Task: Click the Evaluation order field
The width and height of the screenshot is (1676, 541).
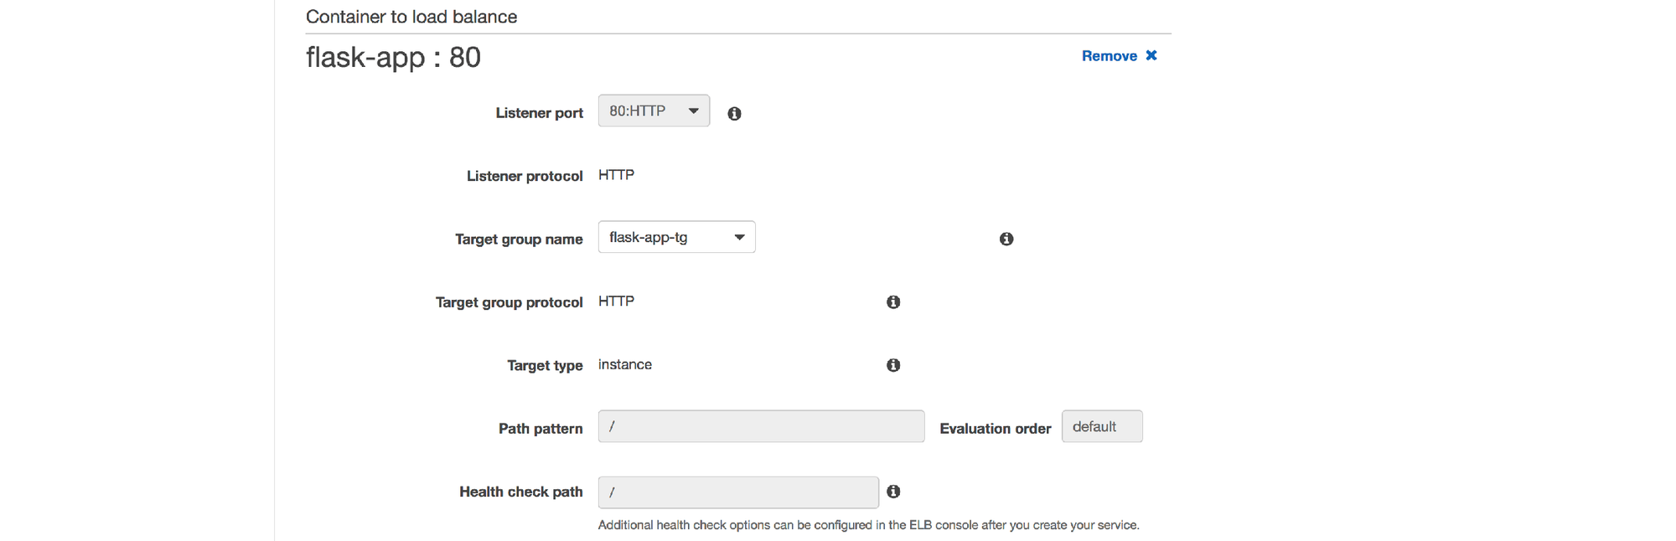Action: pos(1101,426)
